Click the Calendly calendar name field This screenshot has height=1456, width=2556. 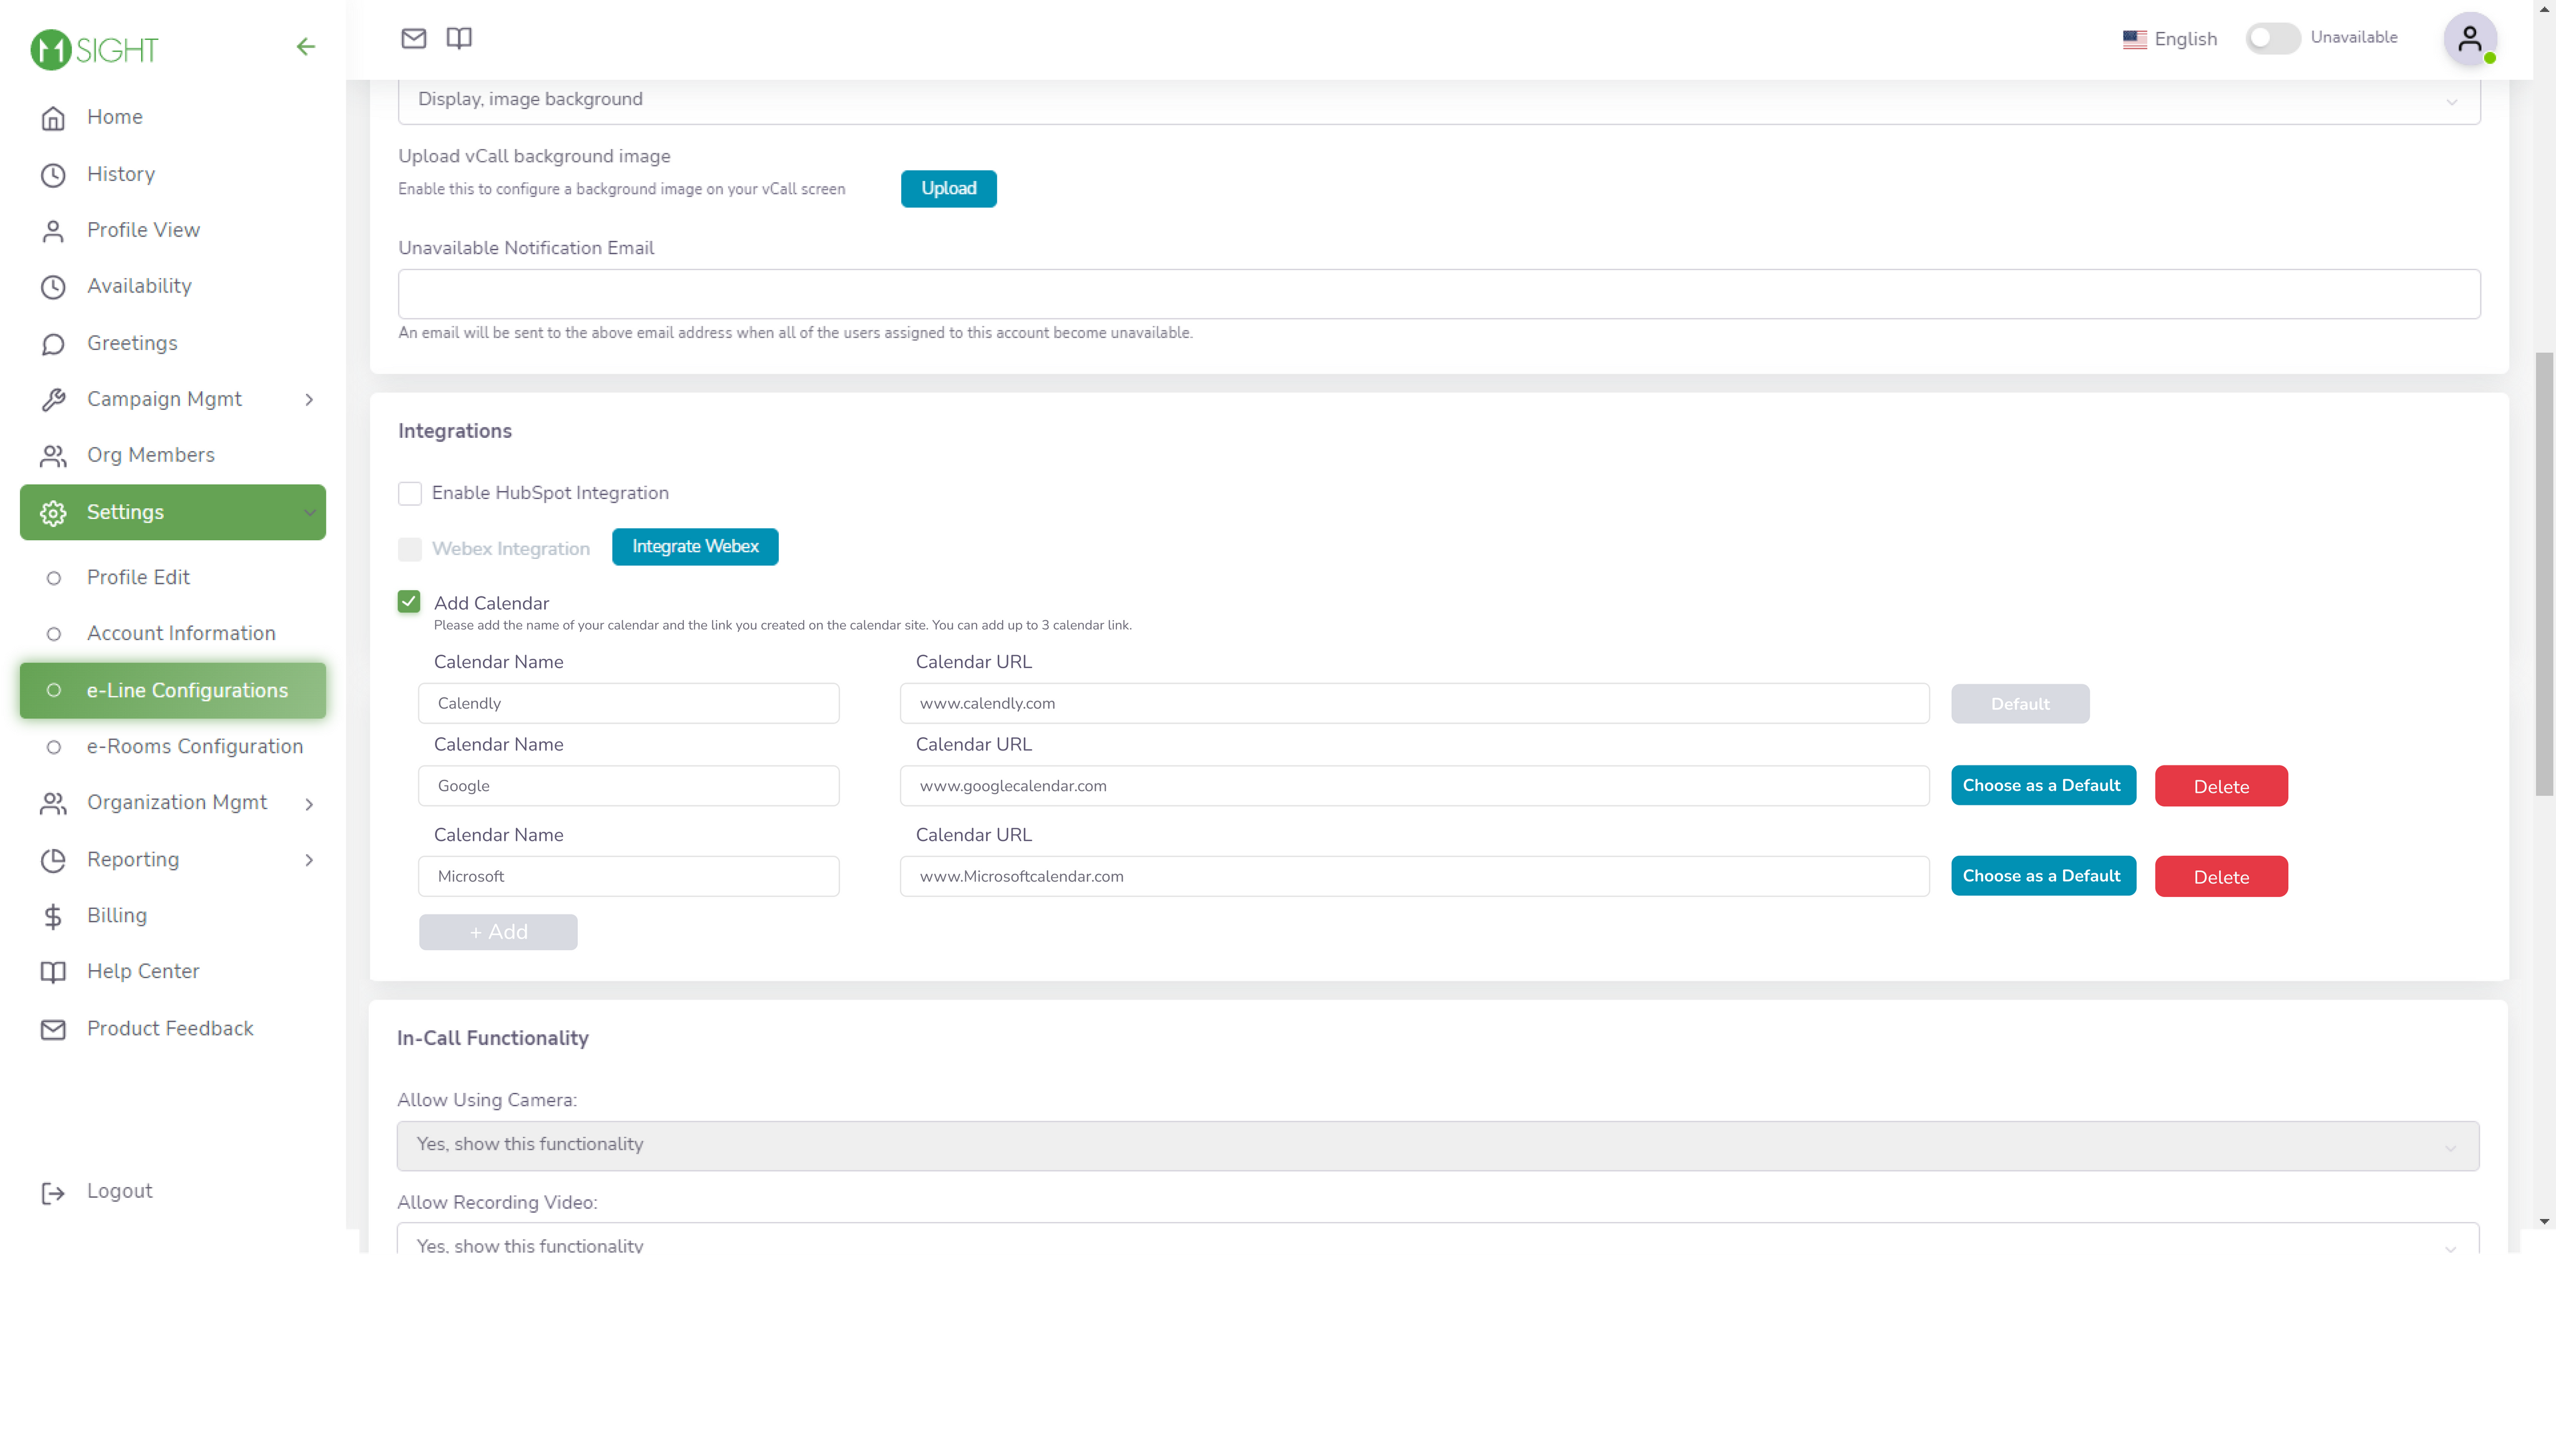[x=629, y=704]
